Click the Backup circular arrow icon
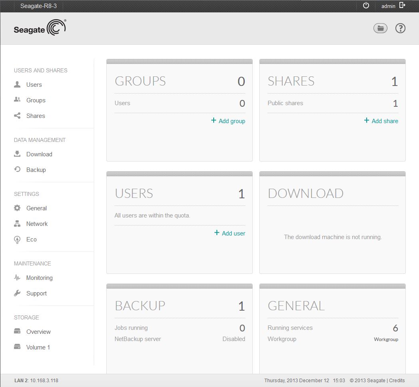 tap(17, 169)
